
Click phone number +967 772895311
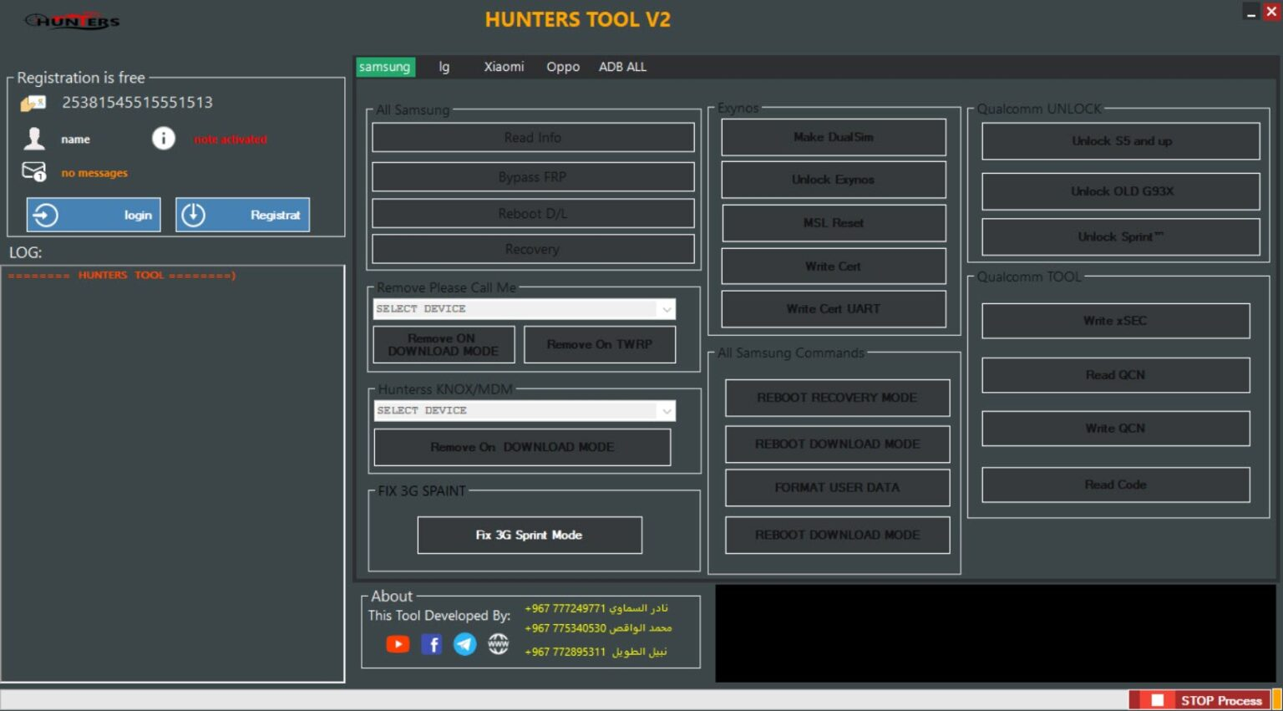tap(565, 652)
